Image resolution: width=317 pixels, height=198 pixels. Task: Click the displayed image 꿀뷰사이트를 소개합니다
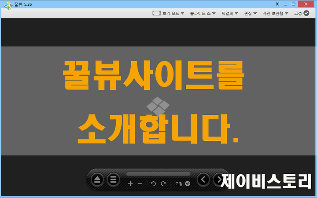158,101
